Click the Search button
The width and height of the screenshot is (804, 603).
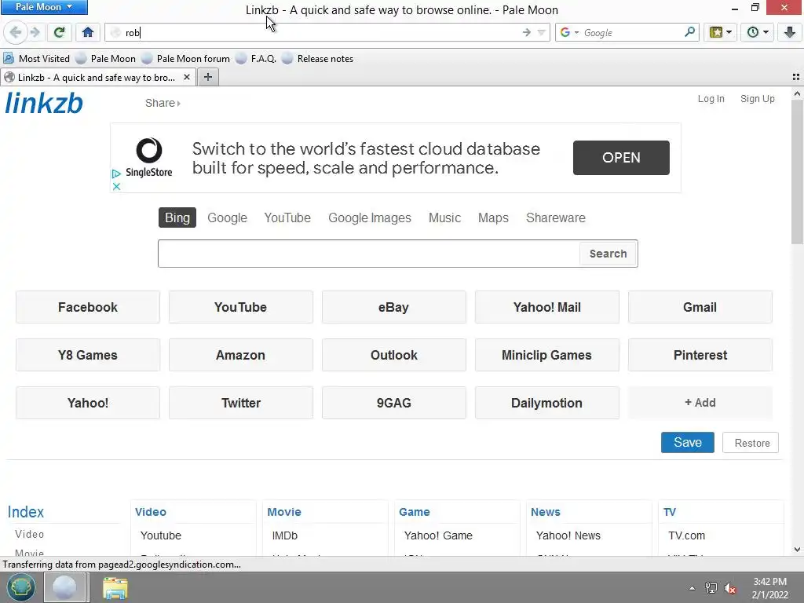click(x=608, y=254)
